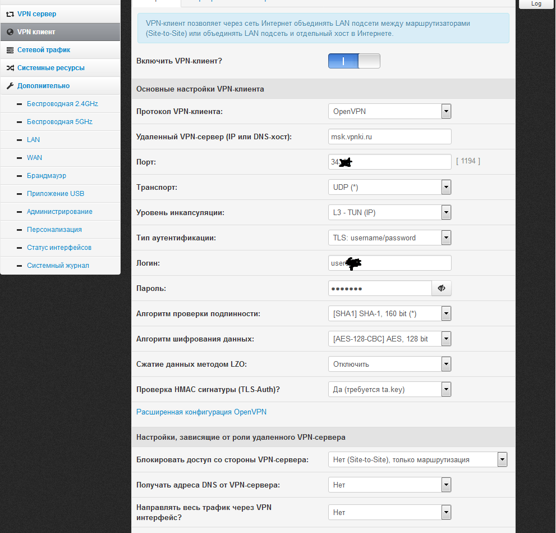Screen dimensions: 556x533
Task: Open Беспроводная 2.4GHz settings in sidebar
Action: click(62, 104)
